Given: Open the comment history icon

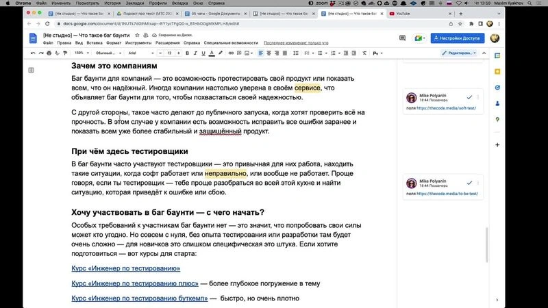Looking at the screenshot, I should coord(402,38).
